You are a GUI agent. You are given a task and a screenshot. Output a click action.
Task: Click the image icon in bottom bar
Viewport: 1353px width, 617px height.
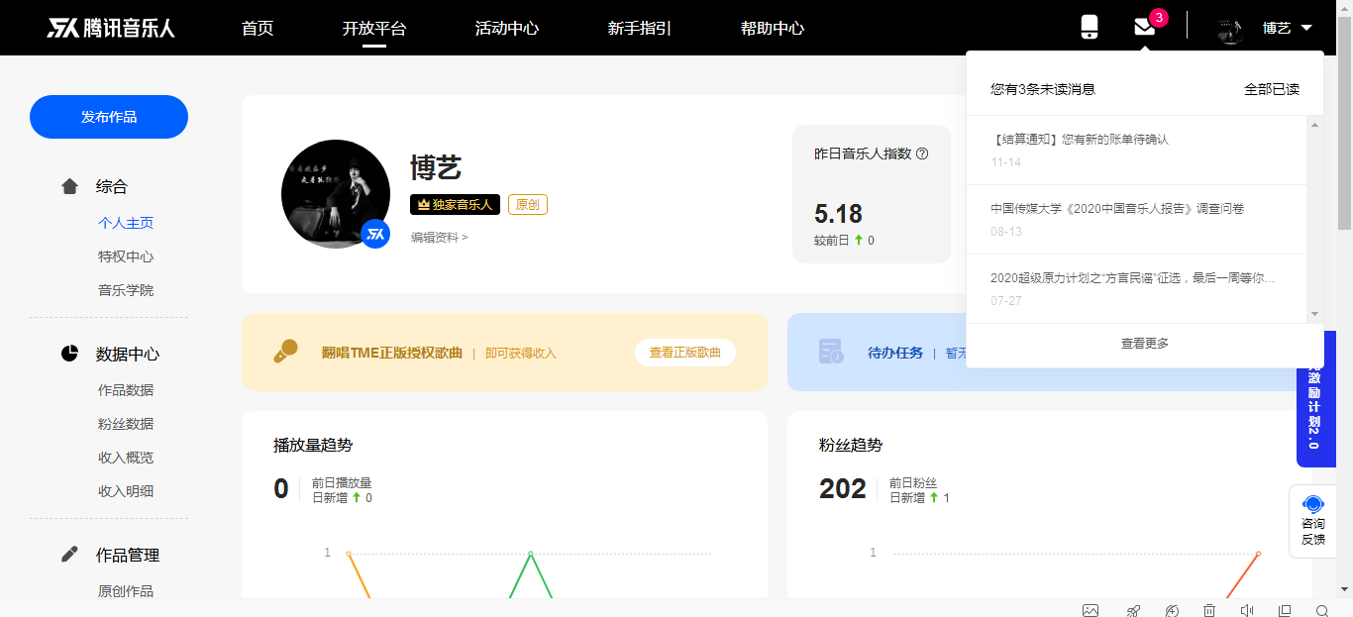(1091, 610)
